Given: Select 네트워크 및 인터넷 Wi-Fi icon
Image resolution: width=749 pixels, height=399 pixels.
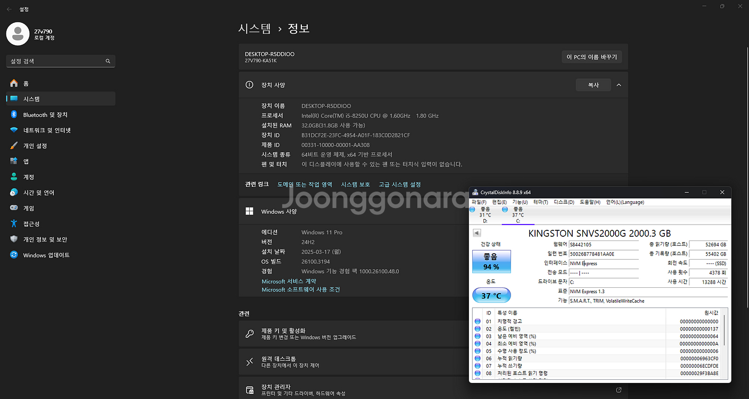Looking at the screenshot, I should [13, 130].
